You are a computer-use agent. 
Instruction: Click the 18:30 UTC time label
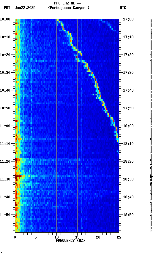[128, 179]
